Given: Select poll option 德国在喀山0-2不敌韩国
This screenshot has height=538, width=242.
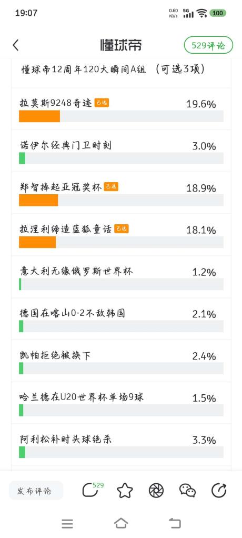Looking at the screenshot, I should coord(121,319).
